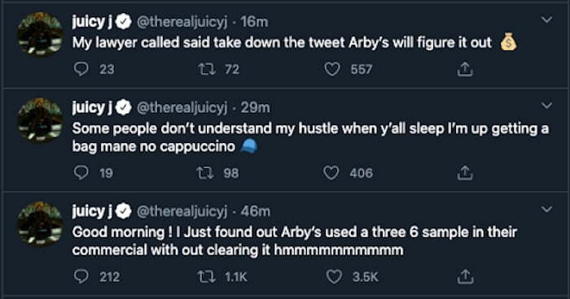Like the Arby's sample tweet with 3.5K likes
The image size is (570, 299).
coord(333,277)
